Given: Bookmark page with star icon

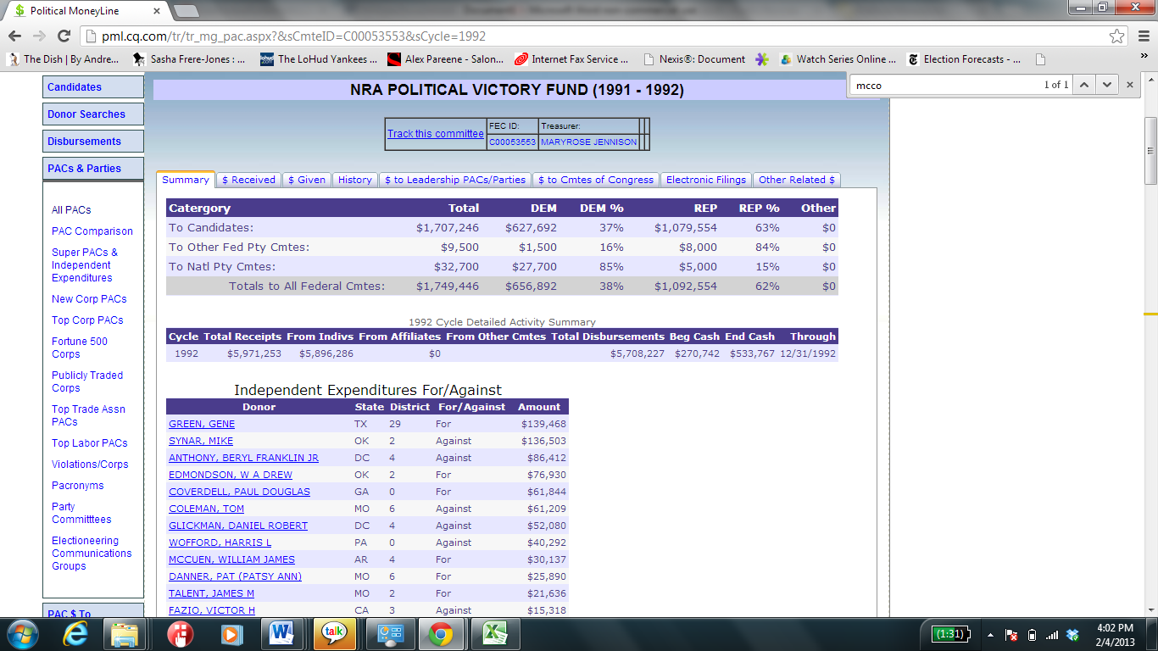Looking at the screenshot, I should tap(1117, 36).
